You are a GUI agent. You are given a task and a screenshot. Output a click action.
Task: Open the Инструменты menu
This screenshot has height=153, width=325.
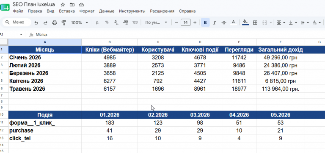(132, 11)
